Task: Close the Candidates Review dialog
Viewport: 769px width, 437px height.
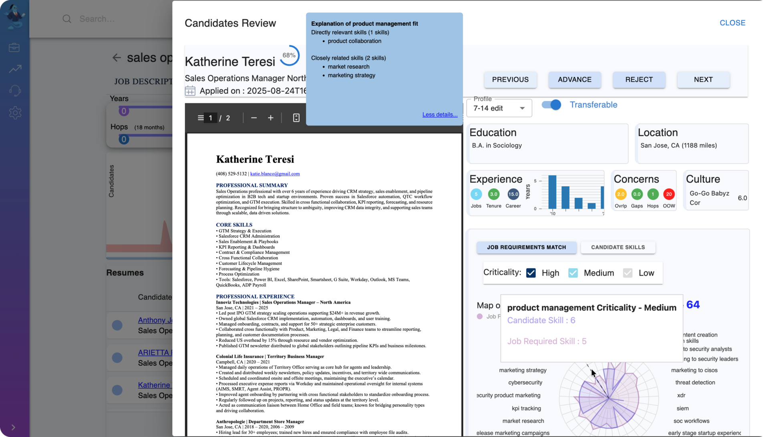Action: coord(733,23)
